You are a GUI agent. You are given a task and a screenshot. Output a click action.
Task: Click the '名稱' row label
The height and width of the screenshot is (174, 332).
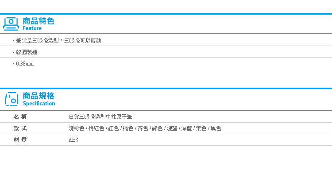click(20, 116)
